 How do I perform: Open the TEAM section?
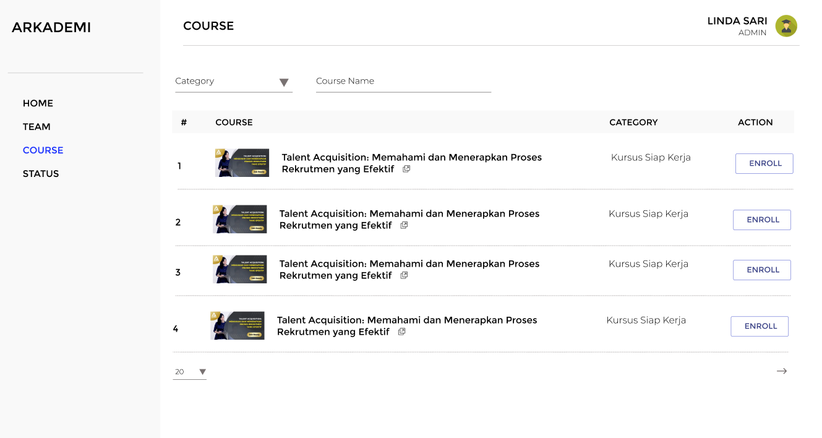click(x=36, y=127)
